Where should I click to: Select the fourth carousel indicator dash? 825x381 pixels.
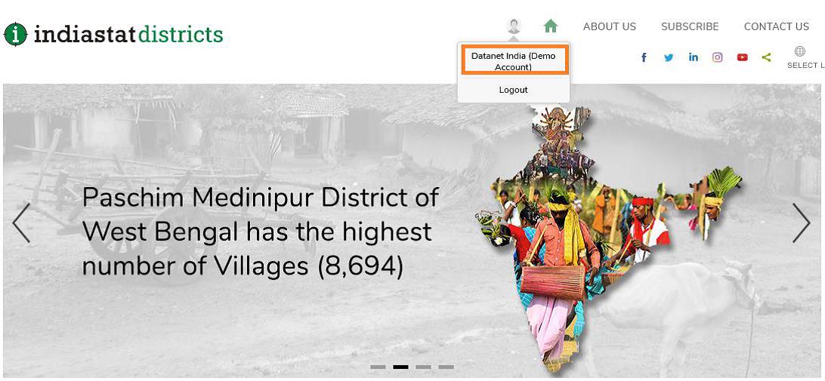point(446,367)
